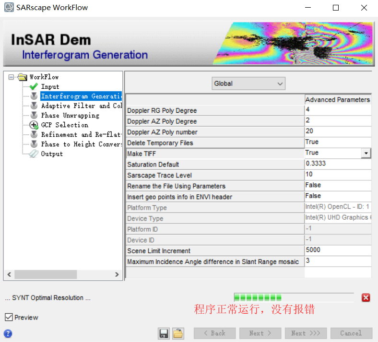Screen dimensions: 378x342
Task: Edit the Sarscape Trace Level value 10
Action: [338, 175]
